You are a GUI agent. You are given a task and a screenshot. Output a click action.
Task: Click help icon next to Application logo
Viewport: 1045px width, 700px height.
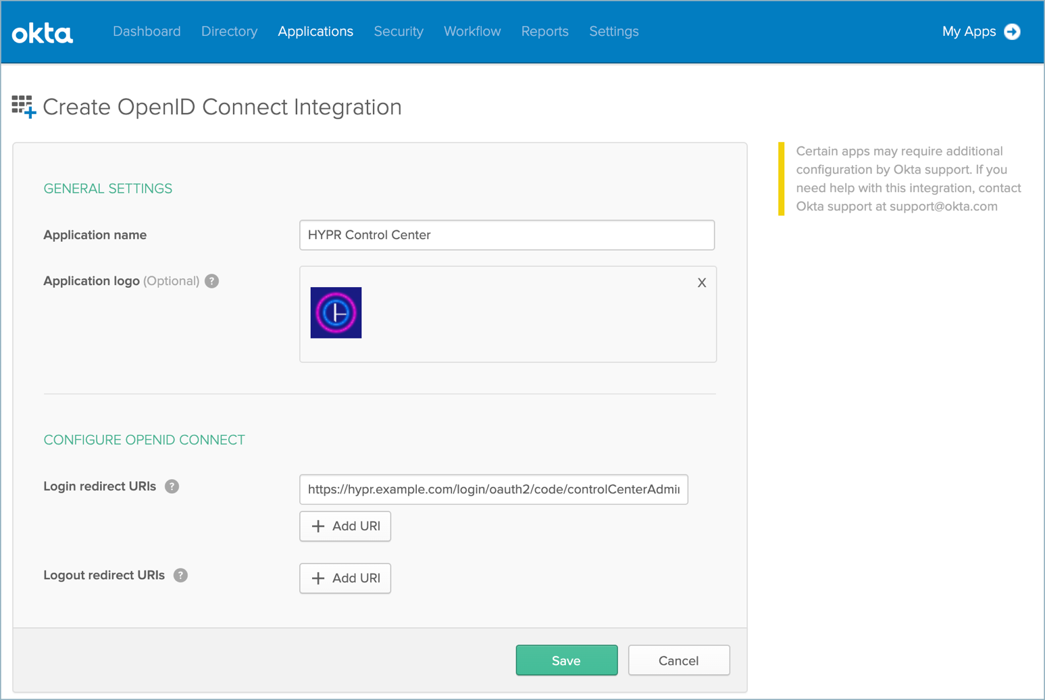(211, 281)
